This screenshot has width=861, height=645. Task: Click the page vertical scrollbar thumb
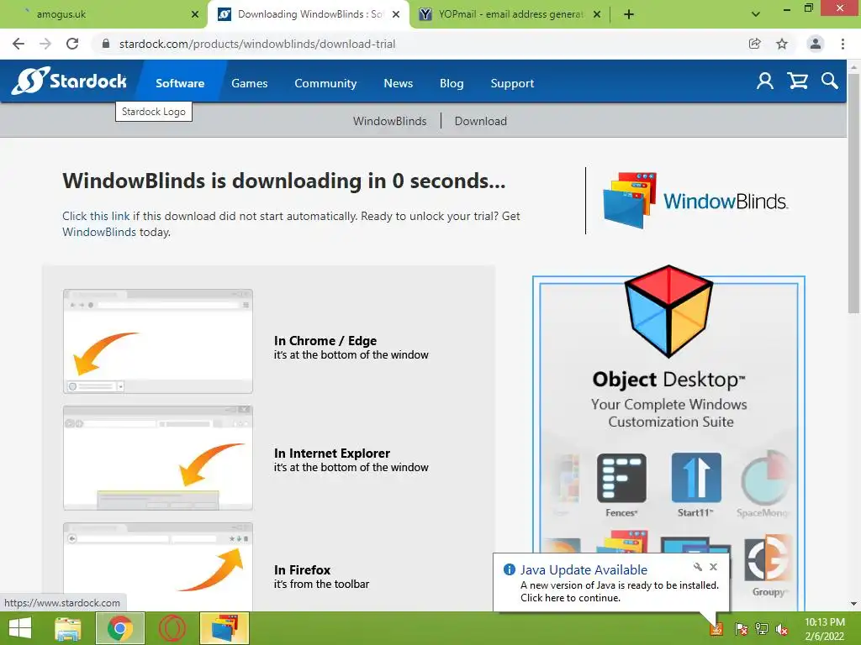tap(853, 193)
